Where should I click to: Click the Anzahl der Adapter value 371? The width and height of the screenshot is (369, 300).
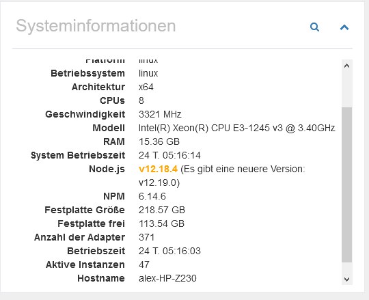[x=146, y=237]
